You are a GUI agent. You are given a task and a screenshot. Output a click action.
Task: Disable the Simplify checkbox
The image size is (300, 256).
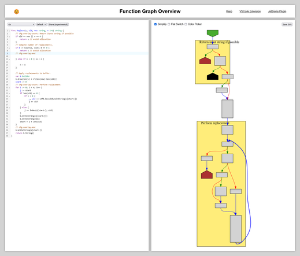(155, 24)
